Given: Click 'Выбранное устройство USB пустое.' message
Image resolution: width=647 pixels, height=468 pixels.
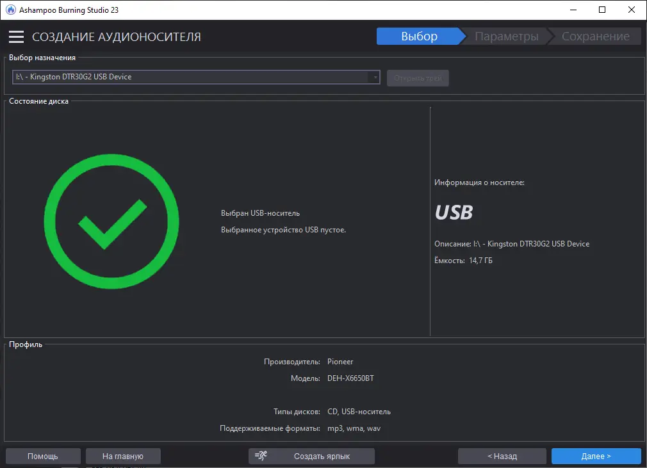Looking at the screenshot, I should pyautogui.click(x=284, y=230).
